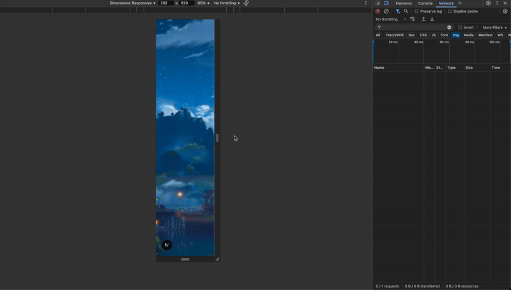
Task: Expand the 85% zoom dropdown
Action: tap(203, 3)
